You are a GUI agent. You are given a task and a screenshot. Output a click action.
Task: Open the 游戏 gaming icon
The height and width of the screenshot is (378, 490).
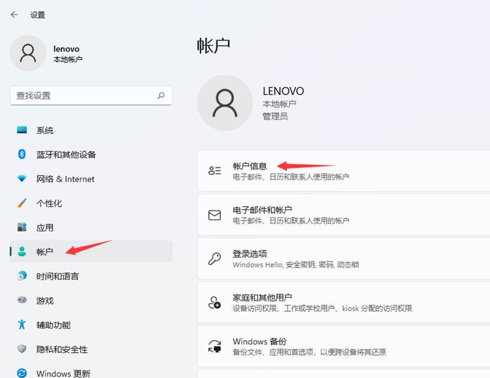[21, 300]
